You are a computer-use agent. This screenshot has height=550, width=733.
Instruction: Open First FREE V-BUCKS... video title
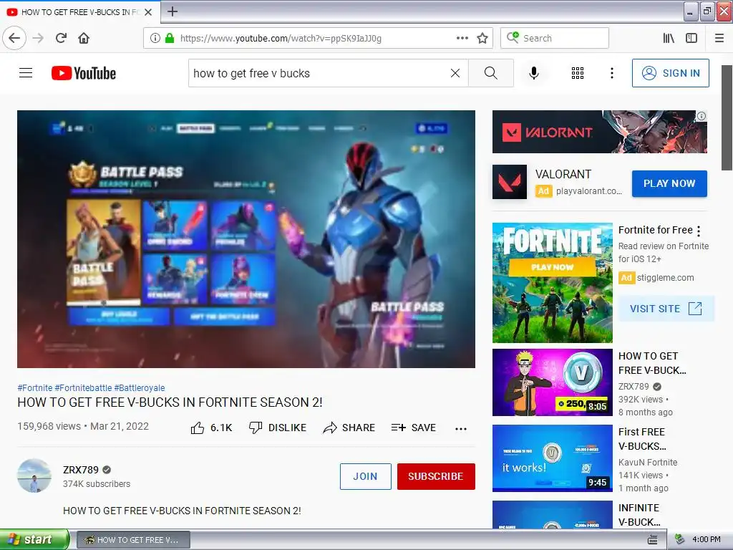click(642, 439)
